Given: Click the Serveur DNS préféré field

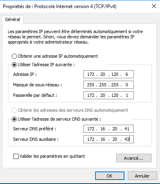Looking at the screenshot, I should point(108,129).
